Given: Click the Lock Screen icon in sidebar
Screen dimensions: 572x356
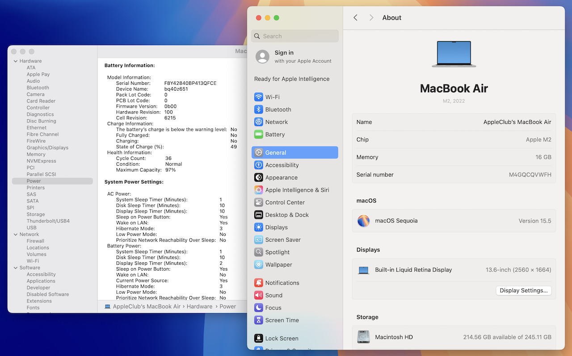Looking at the screenshot, I should coord(258,338).
